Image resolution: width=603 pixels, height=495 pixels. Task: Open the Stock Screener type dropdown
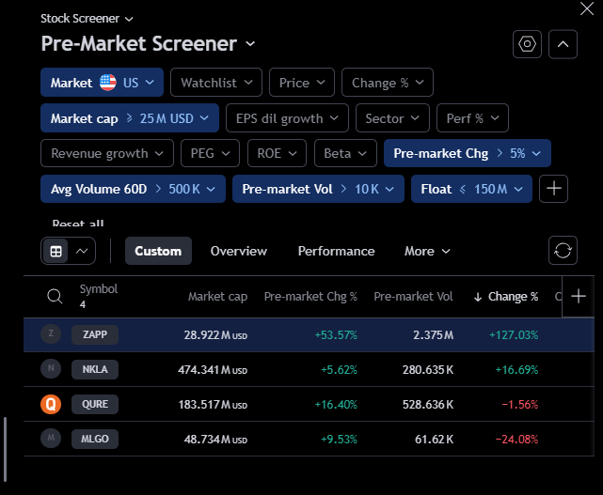[x=87, y=19]
